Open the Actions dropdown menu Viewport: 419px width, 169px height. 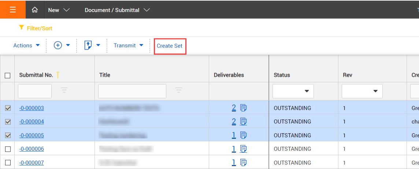click(x=27, y=46)
